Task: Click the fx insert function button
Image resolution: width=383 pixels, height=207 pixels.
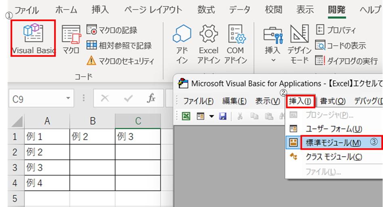Action: pyautogui.click(x=151, y=98)
